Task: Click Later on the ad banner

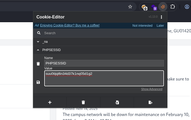Action: [160, 26]
